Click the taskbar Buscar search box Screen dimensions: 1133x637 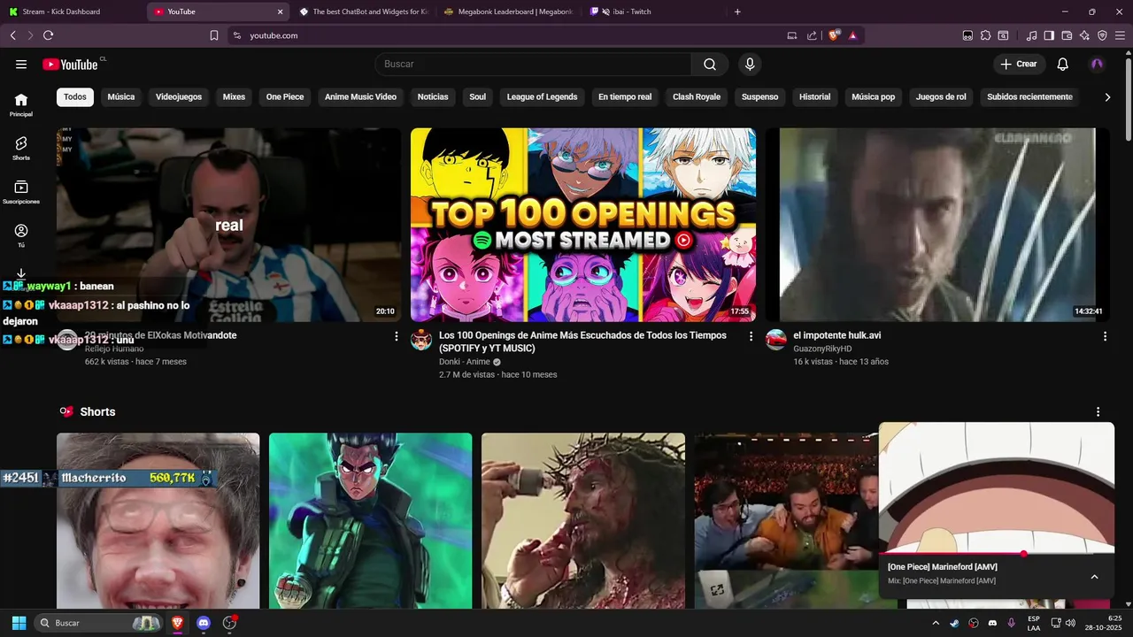click(98, 623)
